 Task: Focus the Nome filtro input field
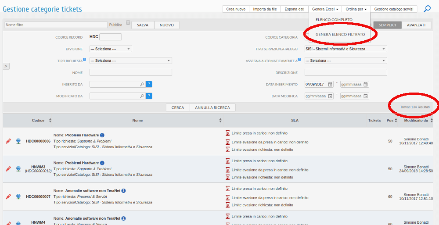pyautogui.click(x=56, y=25)
